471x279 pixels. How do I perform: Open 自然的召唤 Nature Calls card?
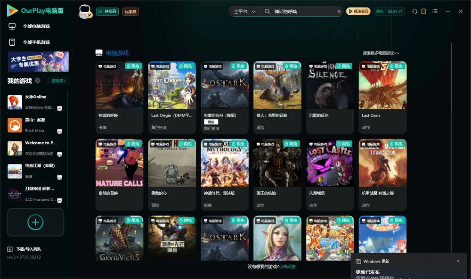pyautogui.click(x=119, y=175)
